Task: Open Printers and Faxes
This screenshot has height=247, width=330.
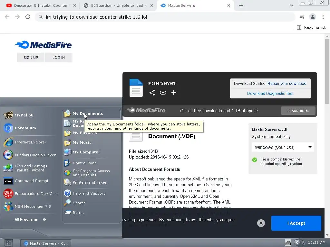Action: tap(85, 183)
